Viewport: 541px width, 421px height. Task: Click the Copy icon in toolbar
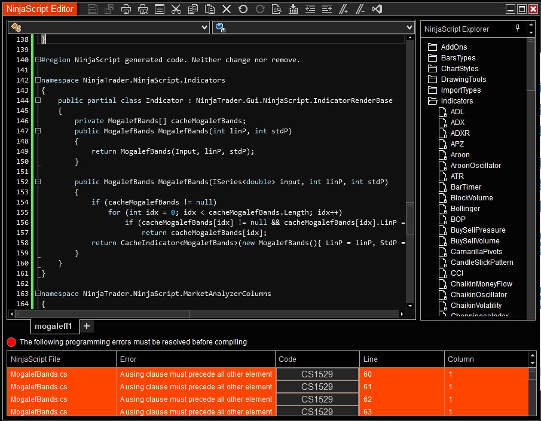192,9
